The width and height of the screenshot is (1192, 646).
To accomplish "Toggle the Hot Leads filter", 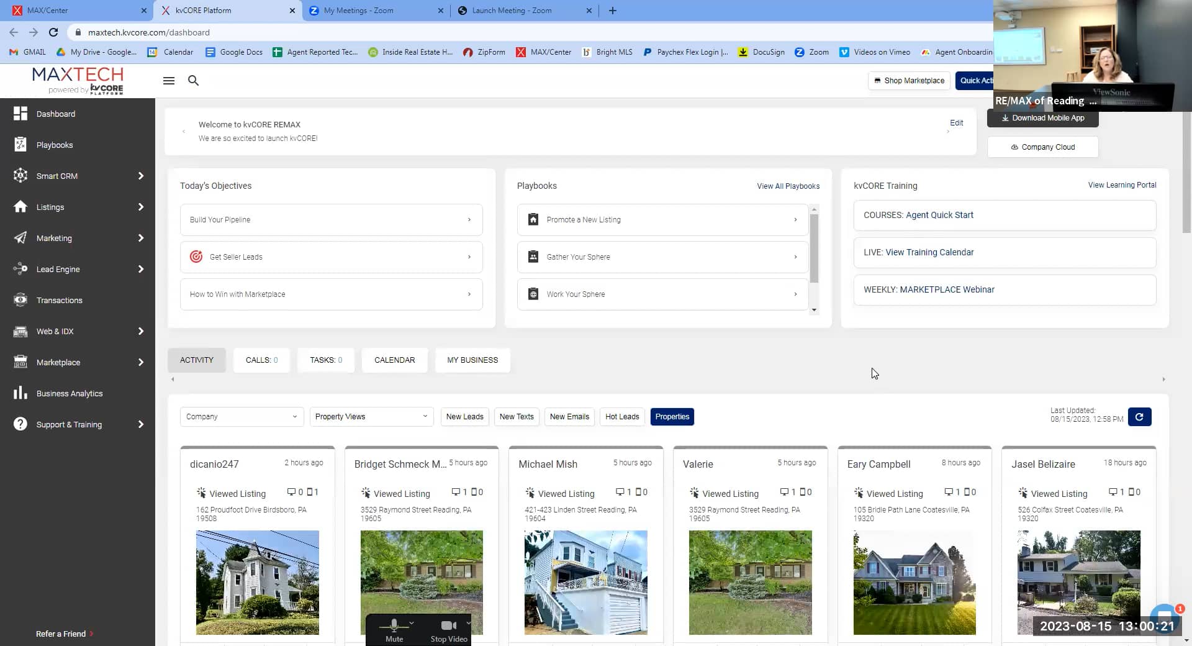I will click(x=621, y=417).
